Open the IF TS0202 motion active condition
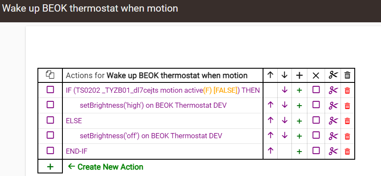The height and width of the screenshot is (176, 381). tap(163, 91)
